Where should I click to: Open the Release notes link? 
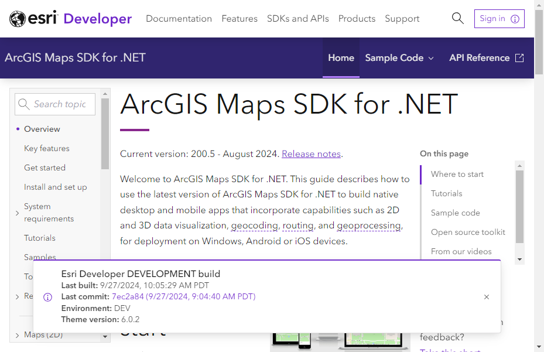coord(311,154)
